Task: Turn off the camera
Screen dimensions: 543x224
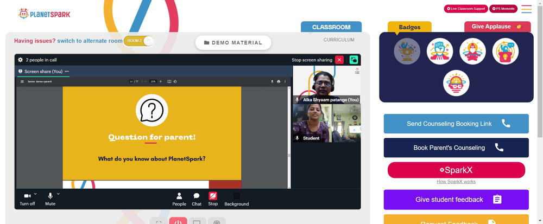Action: click(27, 200)
